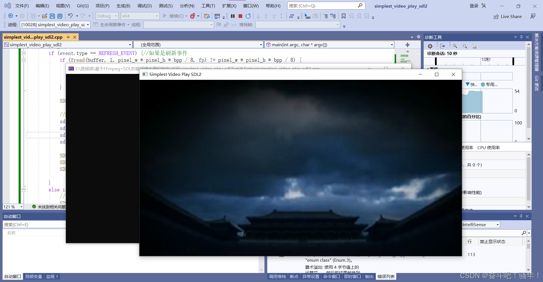Open a file with the folder icon
The image size is (543, 282).
click(45, 16)
